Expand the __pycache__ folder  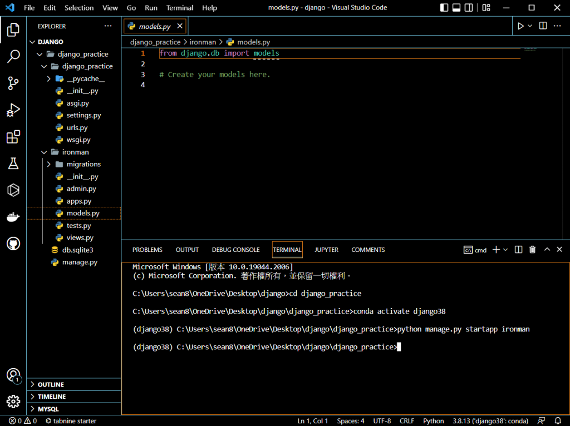pyautogui.click(x=49, y=79)
